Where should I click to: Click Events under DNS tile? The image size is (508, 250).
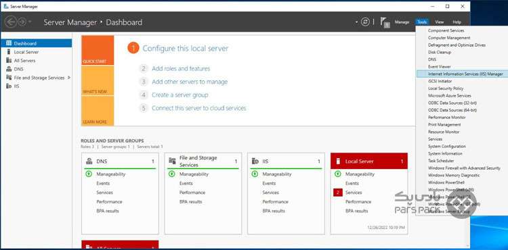(x=103, y=183)
